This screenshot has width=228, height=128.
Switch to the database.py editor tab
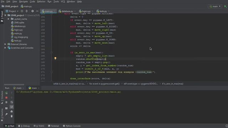(x=67, y=11)
